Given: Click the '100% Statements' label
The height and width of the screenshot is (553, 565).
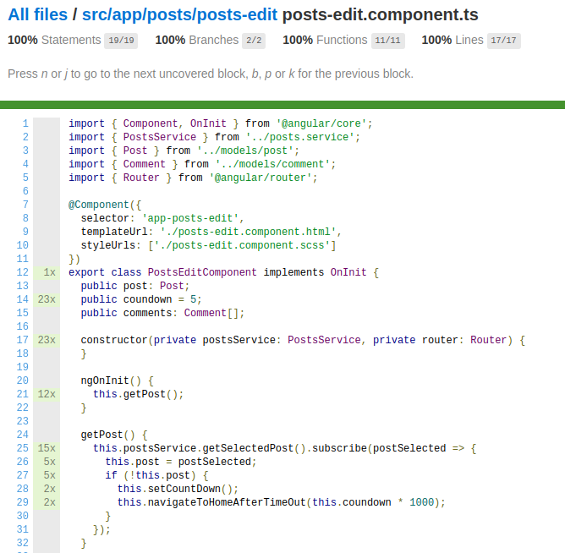Looking at the screenshot, I should click(54, 40).
